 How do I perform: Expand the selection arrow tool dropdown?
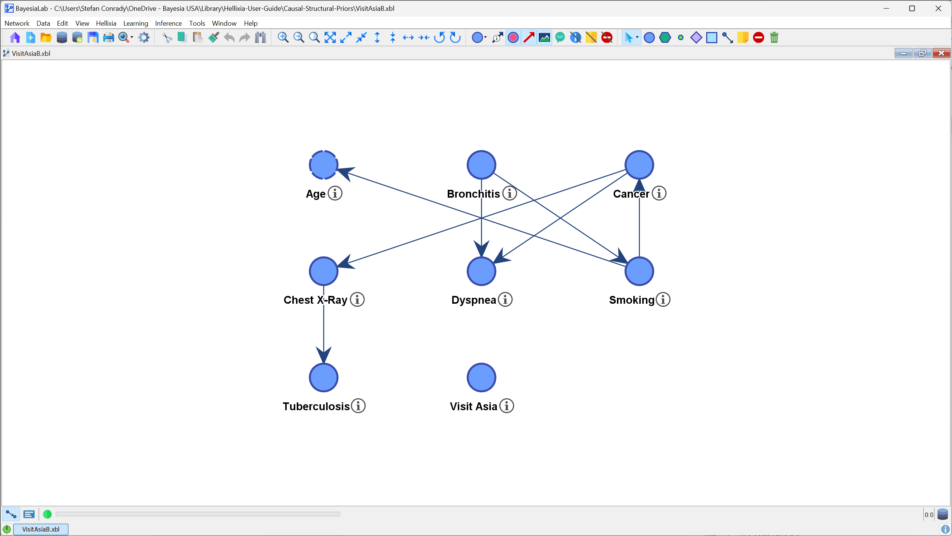[637, 37]
